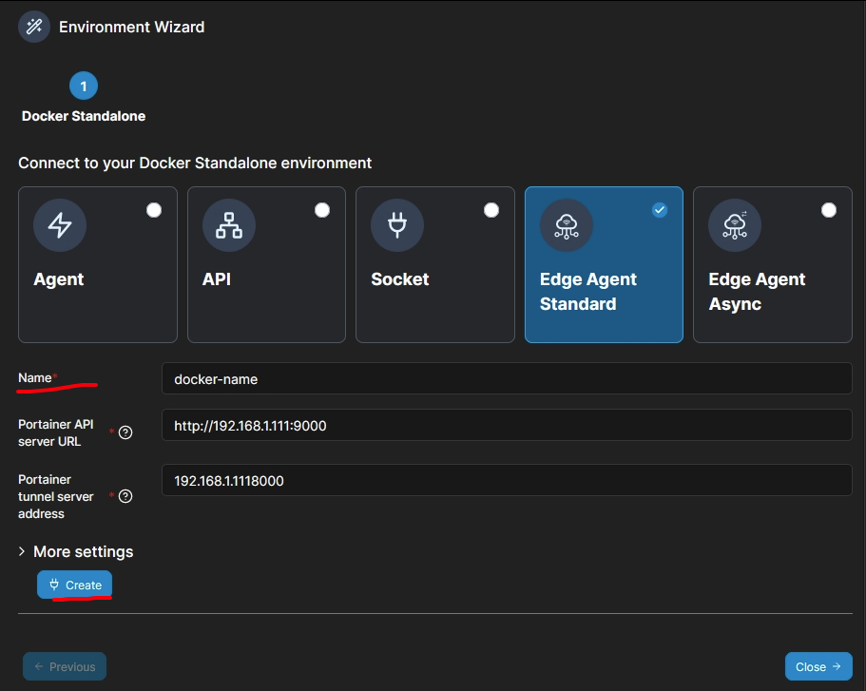Viewport: 866px width, 691px height.
Task: Click the Agent lightning bolt icon
Action: tap(60, 225)
